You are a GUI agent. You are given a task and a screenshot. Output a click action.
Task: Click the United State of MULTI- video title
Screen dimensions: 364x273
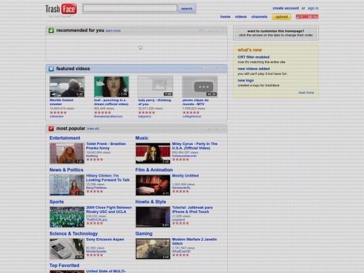[x=106, y=271]
